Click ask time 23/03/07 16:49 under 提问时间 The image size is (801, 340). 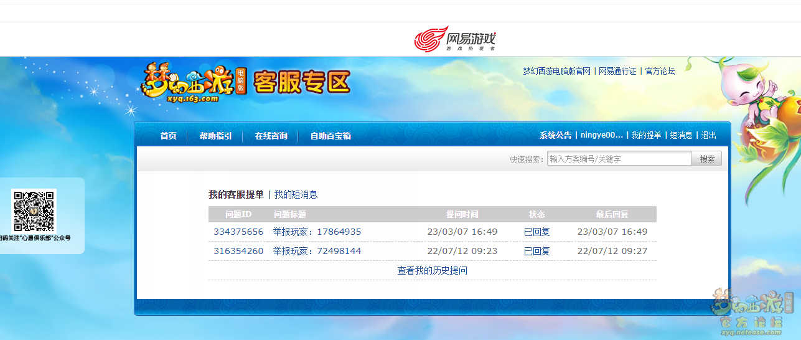[462, 232]
